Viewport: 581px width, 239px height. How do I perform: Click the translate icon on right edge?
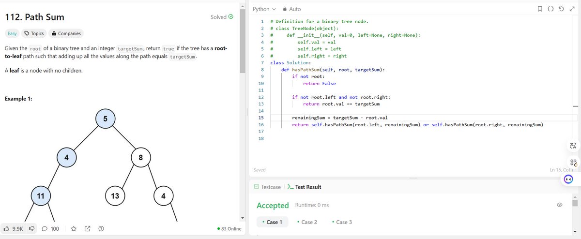574,146
